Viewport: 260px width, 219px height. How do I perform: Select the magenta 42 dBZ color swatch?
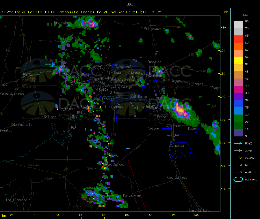pyautogui.click(x=238, y=89)
